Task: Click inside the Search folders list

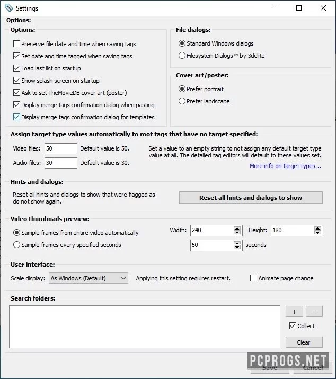Action: (x=145, y=327)
